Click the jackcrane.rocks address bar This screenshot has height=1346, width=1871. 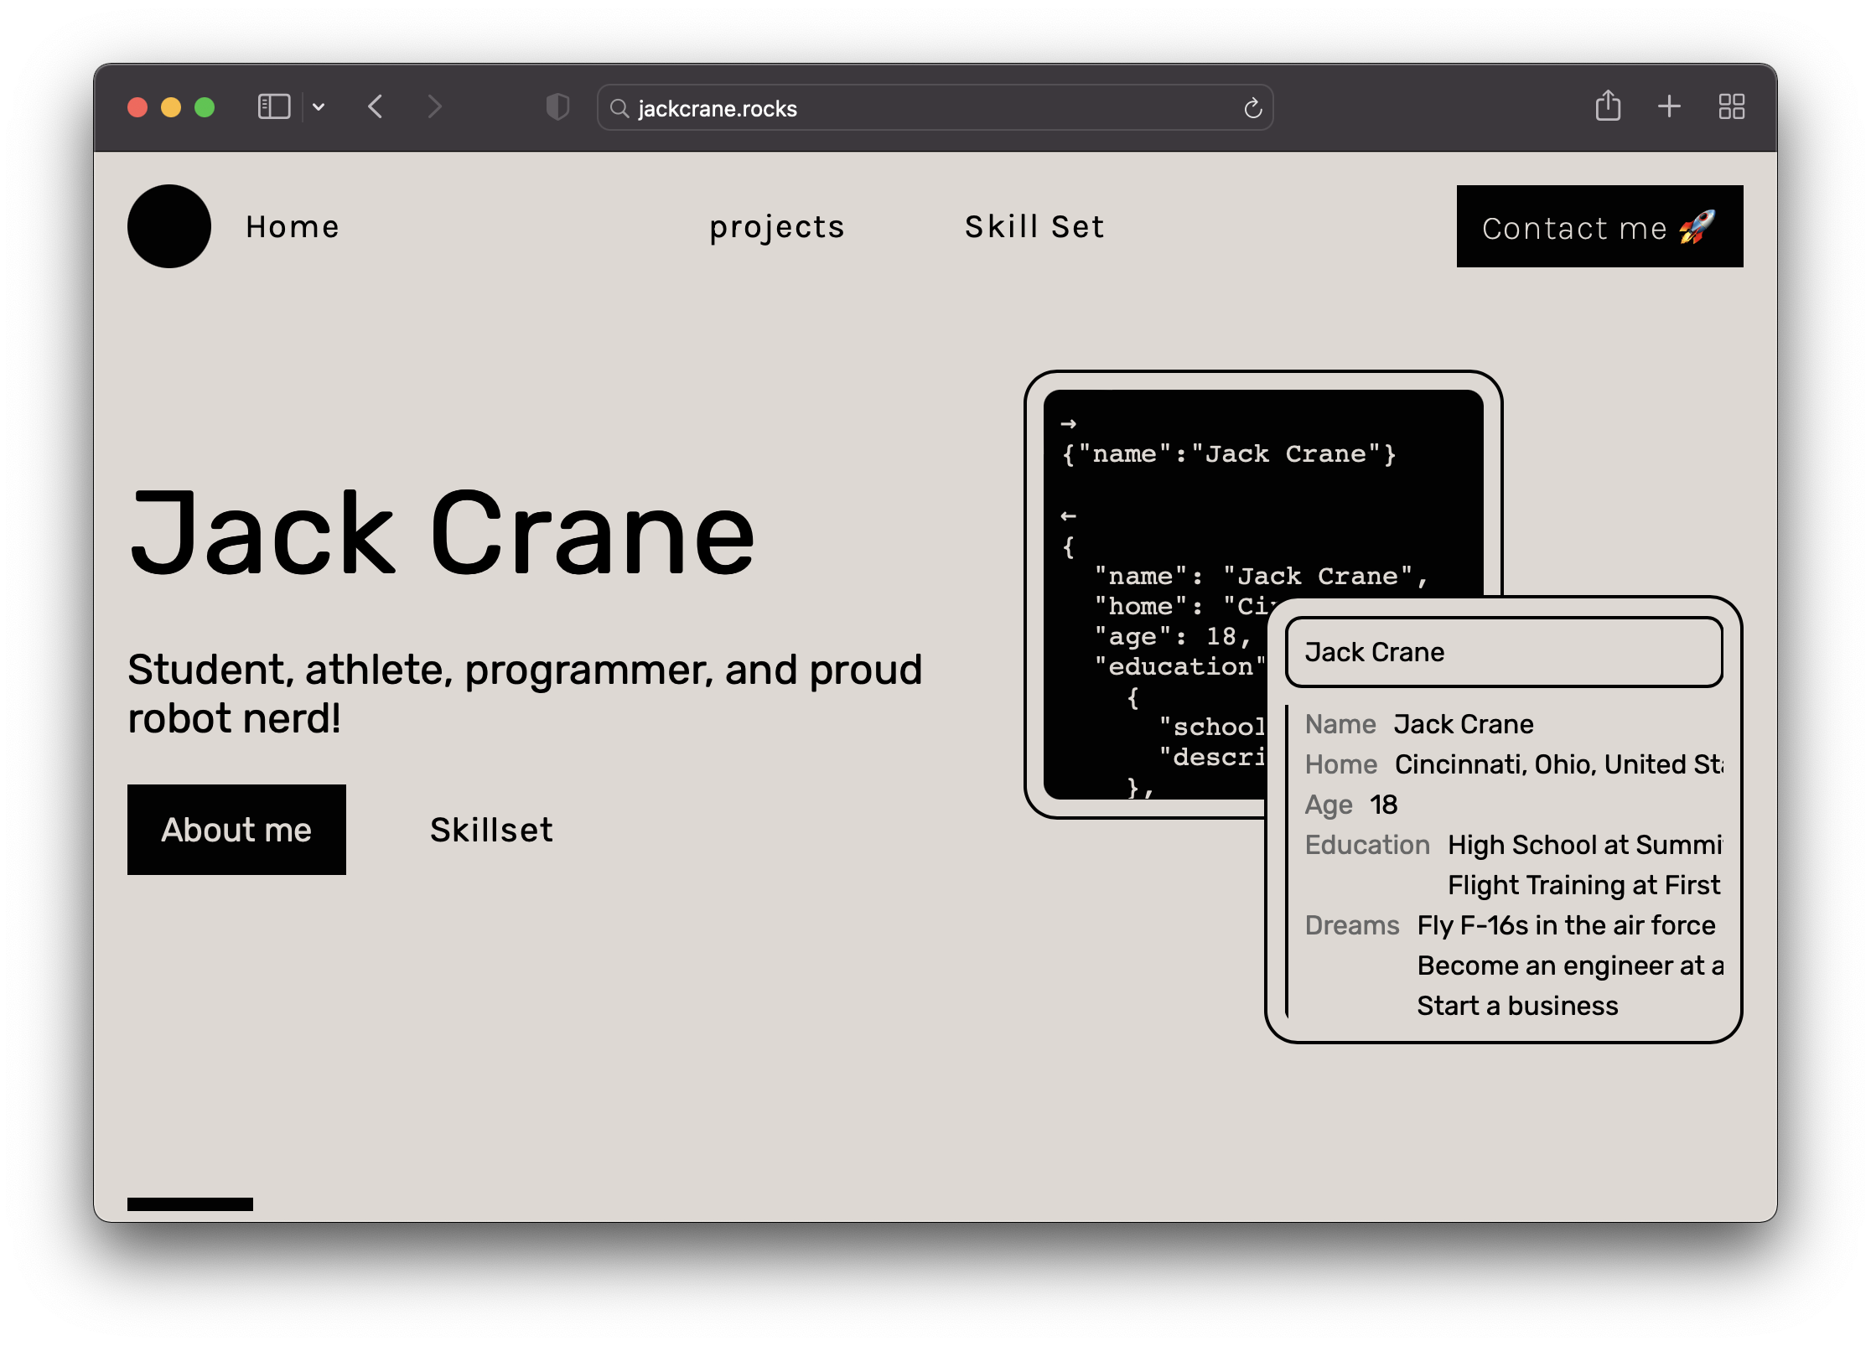[x=922, y=108]
